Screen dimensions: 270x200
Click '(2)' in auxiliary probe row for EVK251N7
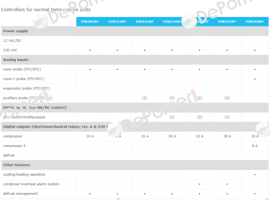tap(227, 98)
